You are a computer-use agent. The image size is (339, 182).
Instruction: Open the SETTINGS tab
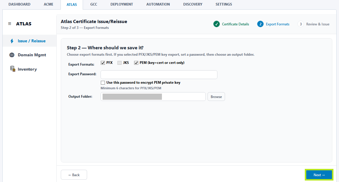[224, 4]
